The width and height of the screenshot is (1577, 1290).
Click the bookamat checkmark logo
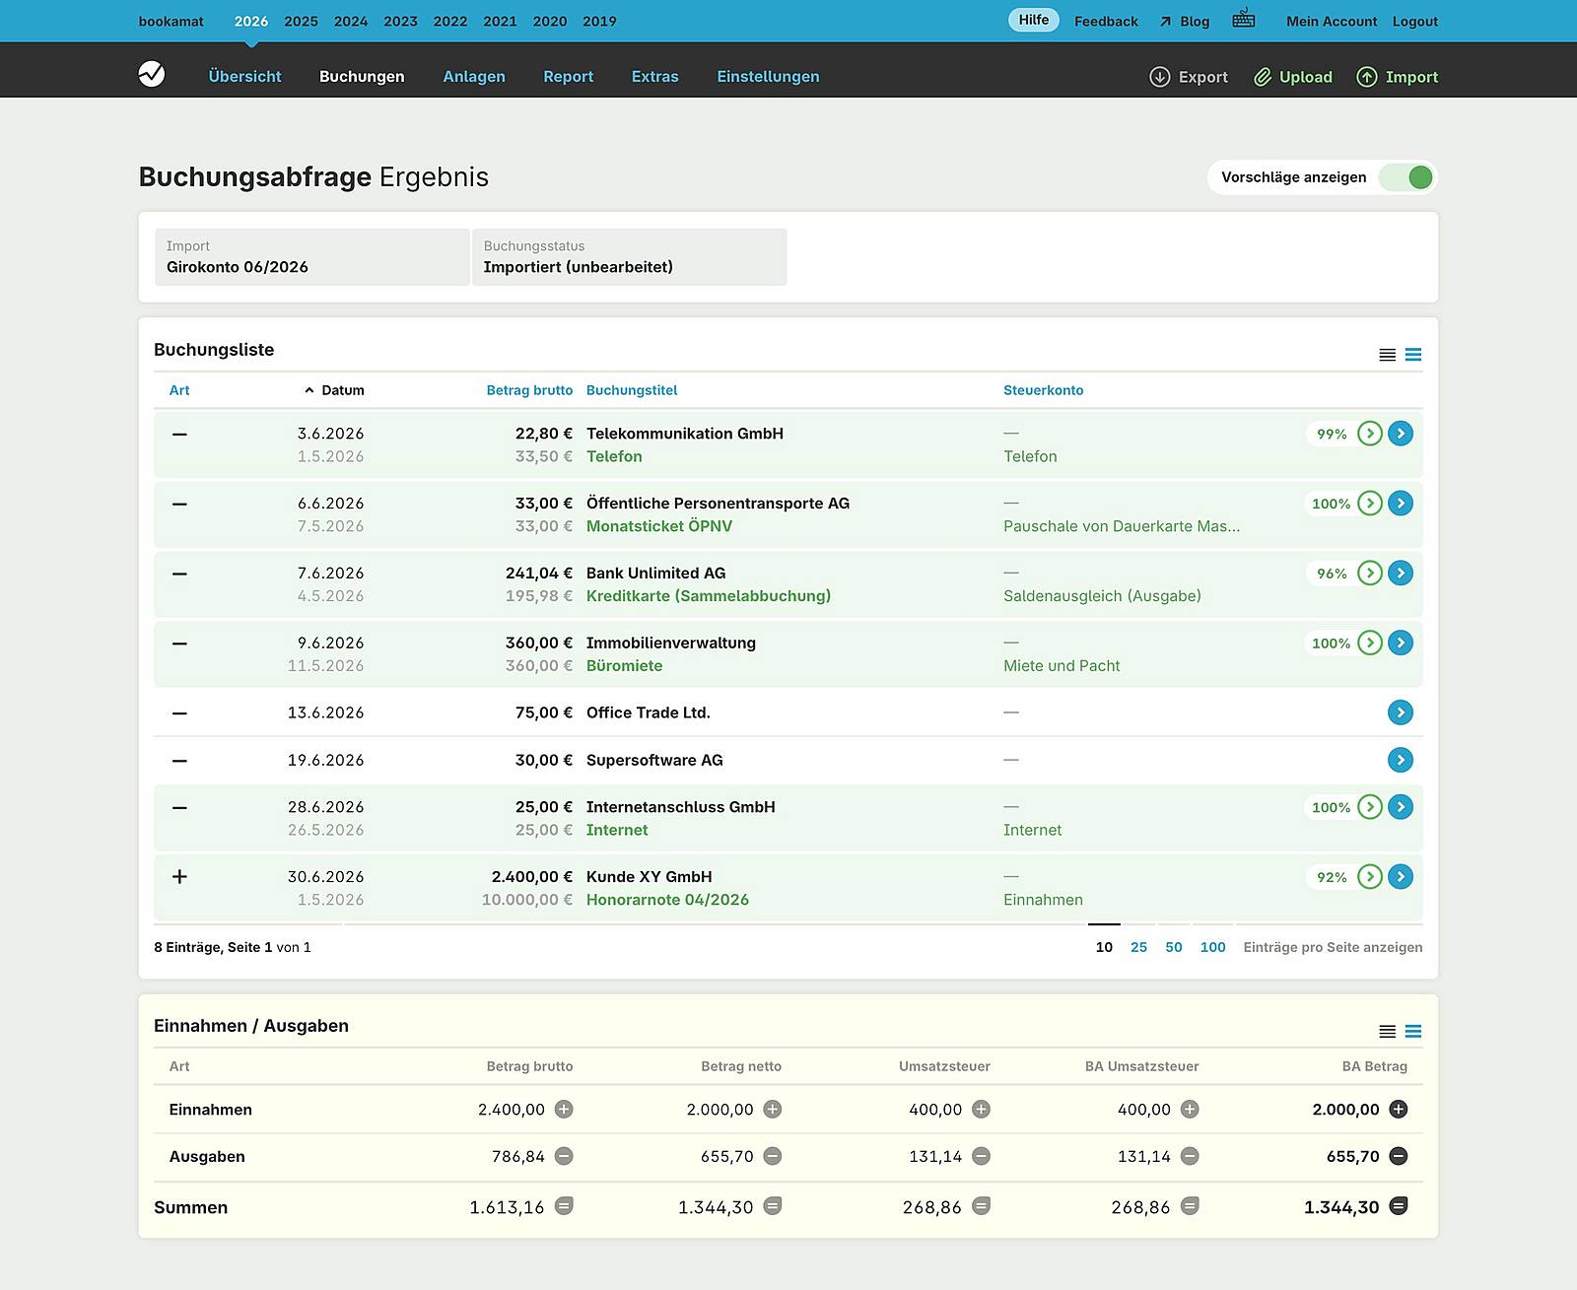152,75
